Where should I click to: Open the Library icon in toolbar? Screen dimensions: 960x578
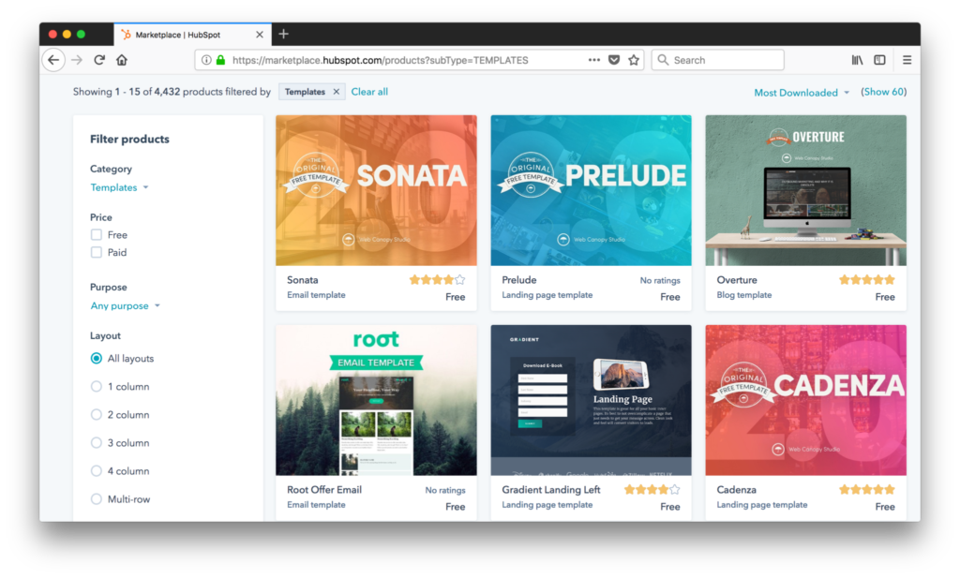[857, 60]
